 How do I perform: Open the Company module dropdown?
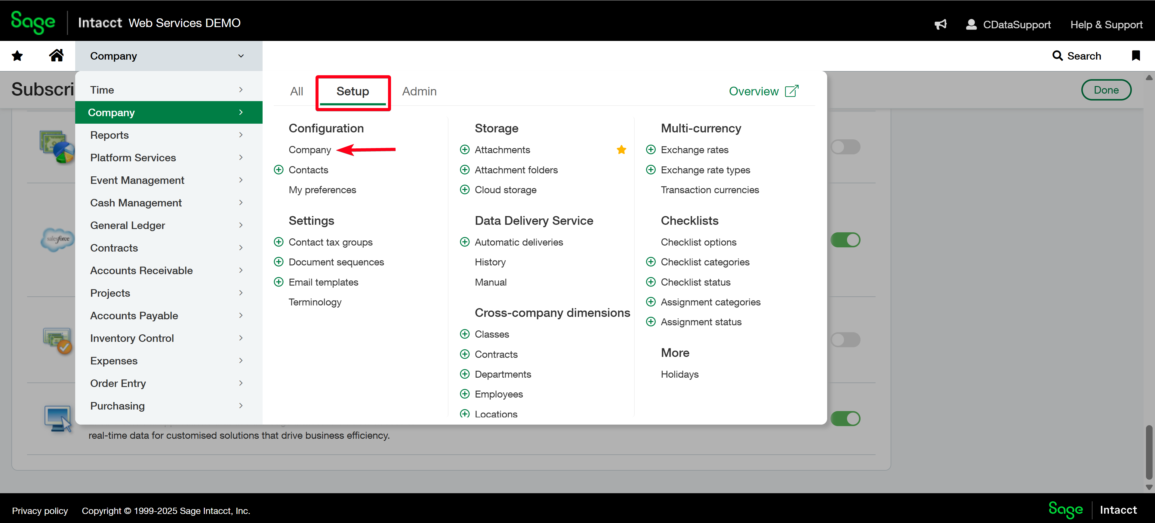coord(168,56)
